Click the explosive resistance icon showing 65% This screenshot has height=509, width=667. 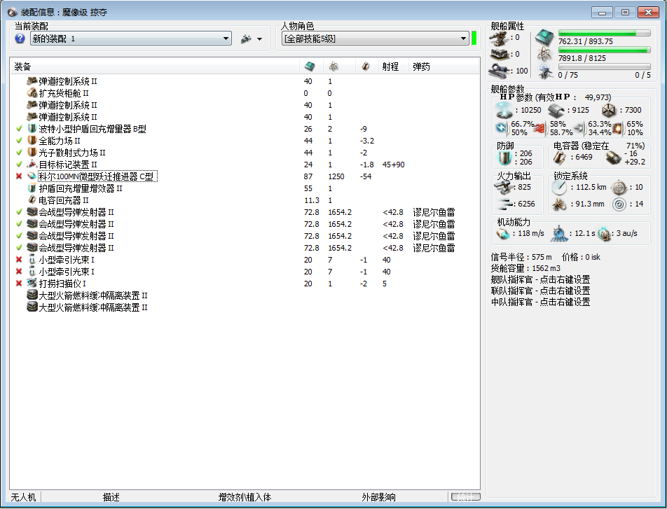pyautogui.click(x=618, y=127)
